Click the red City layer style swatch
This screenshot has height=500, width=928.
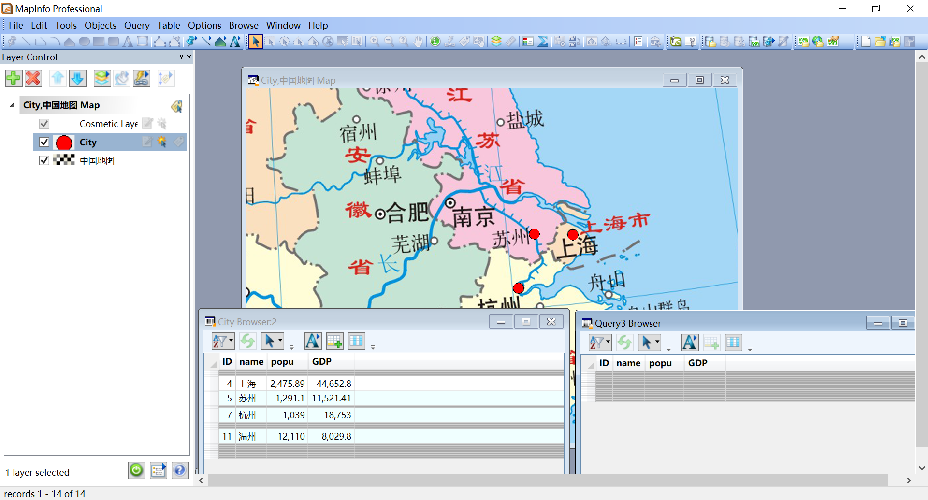(64, 142)
